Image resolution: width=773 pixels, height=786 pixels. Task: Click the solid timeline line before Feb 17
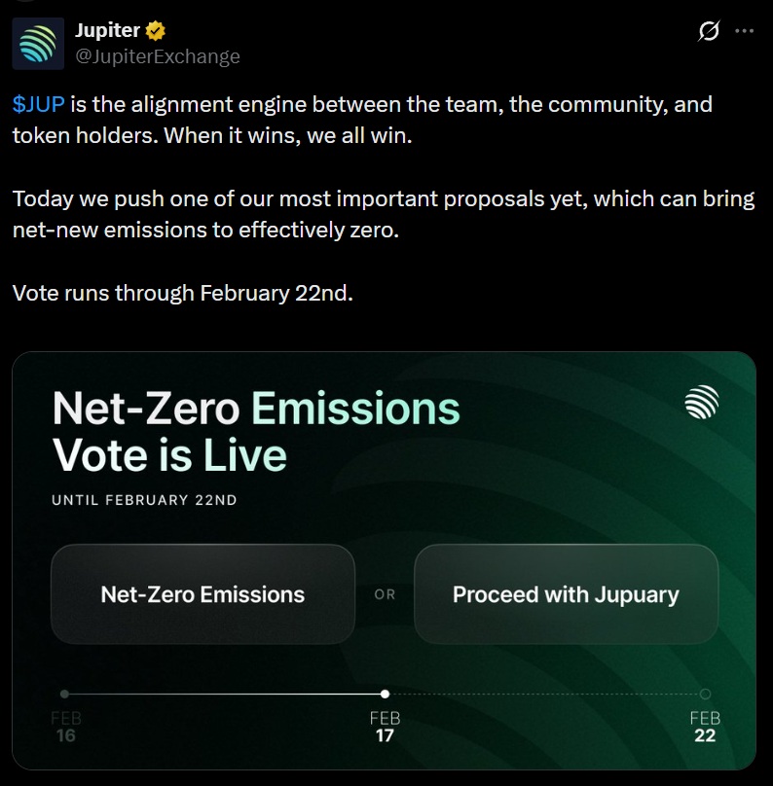[x=224, y=695]
